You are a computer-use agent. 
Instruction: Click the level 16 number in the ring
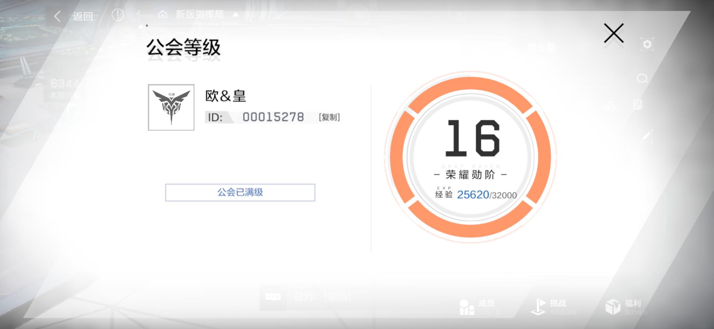(472, 138)
